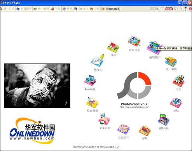Visit the http://www.photoscape.org/ link
192x151 pixels.
pos(134,107)
